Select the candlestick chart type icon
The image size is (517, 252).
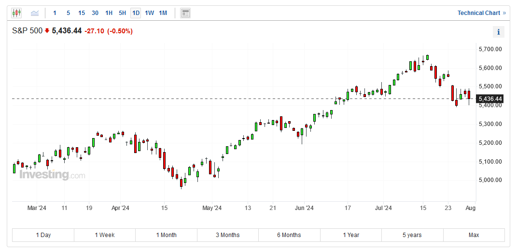16,13
